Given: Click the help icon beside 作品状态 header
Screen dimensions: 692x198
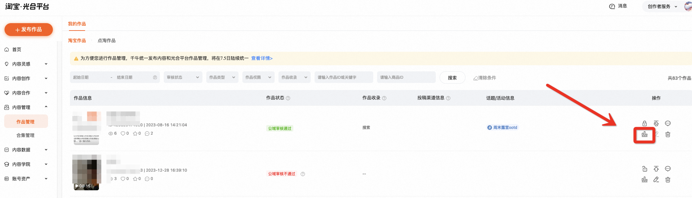Looking at the screenshot, I should point(288,98).
